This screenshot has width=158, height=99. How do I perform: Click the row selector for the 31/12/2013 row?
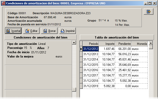[x=81, y=54]
